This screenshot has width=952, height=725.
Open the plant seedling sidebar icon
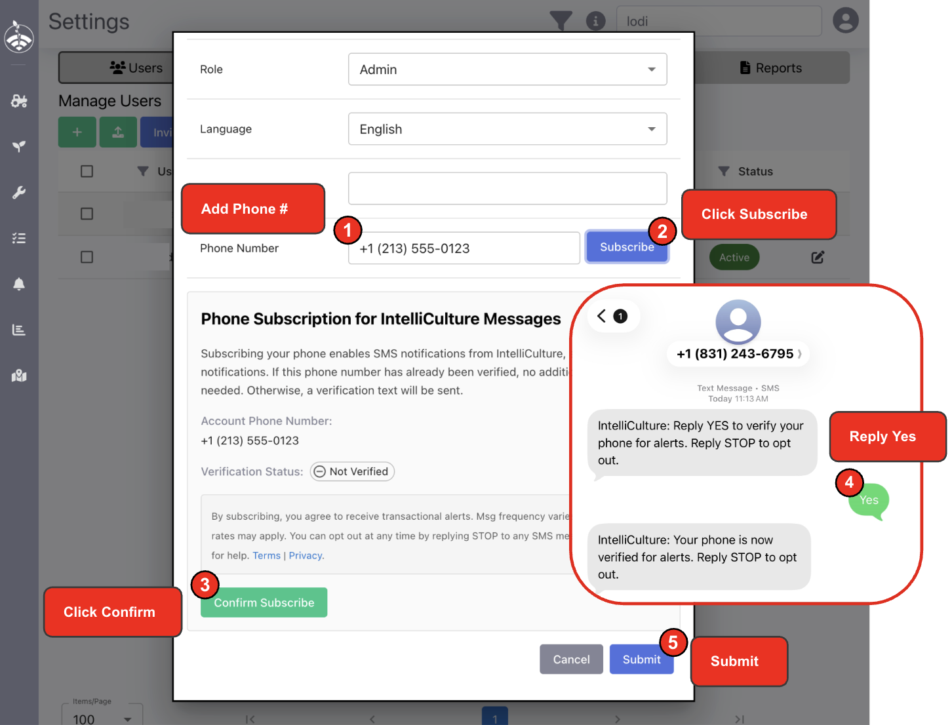19,146
